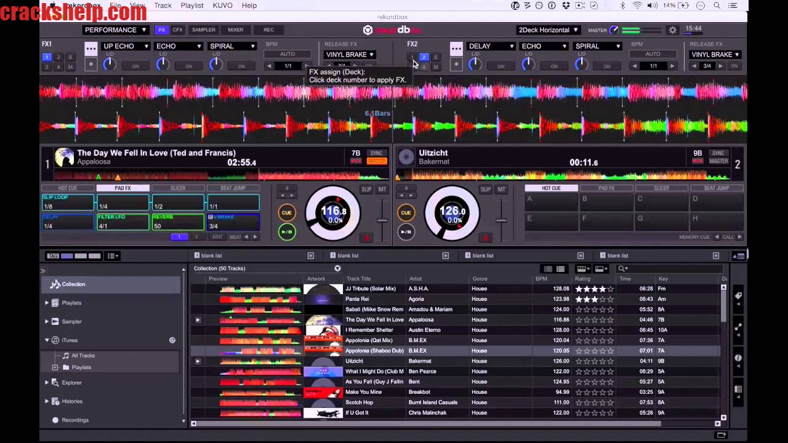The width and height of the screenshot is (788, 443).
Task: Adjust the deck 1 tempo slider
Action: (382, 220)
